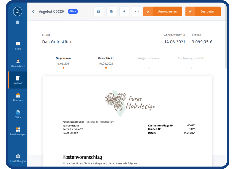Click Kunden-Nr. value 11315
The image size is (235, 169).
192,129
